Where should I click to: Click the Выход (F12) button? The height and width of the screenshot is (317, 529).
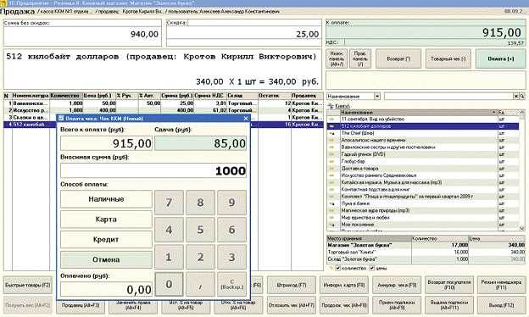coord(501,305)
